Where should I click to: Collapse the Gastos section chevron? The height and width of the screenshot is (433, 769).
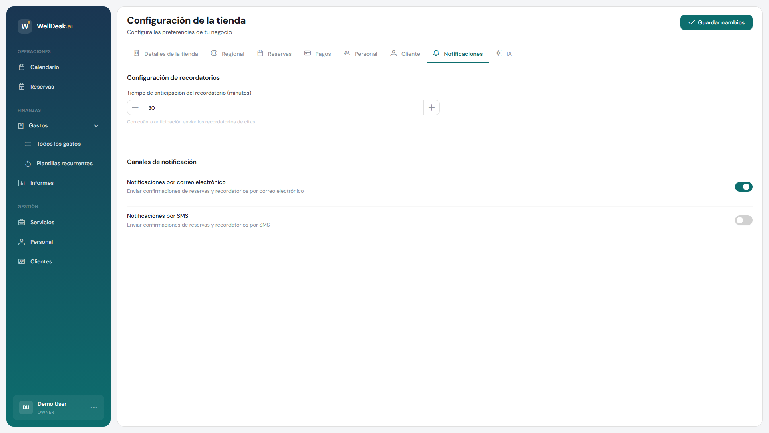(x=96, y=125)
